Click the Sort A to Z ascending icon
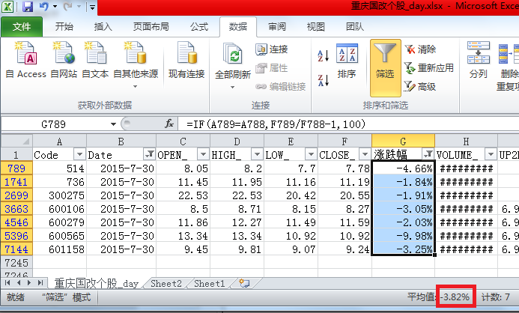 click(x=324, y=55)
